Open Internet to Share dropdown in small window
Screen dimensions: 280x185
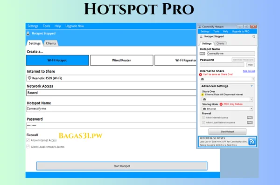pyautogui.click(x=227, y=79)
